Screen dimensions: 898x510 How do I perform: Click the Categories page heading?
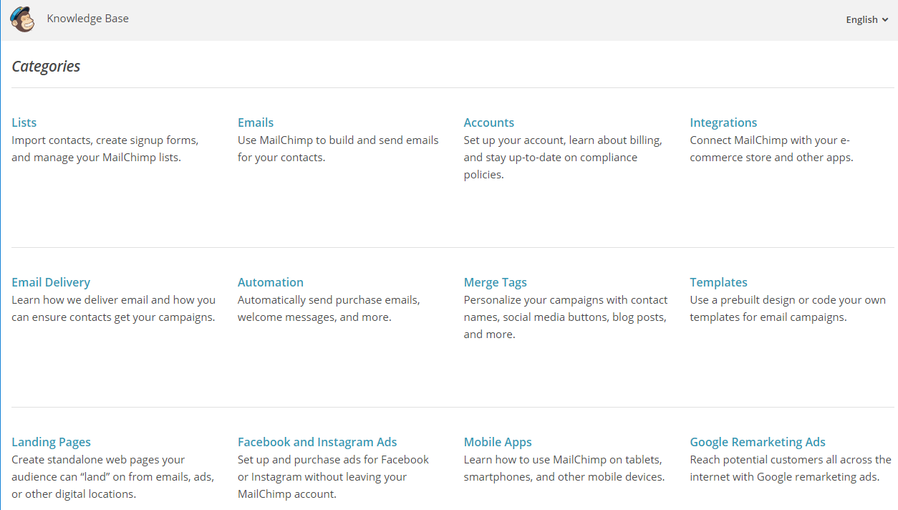(46, 66)
